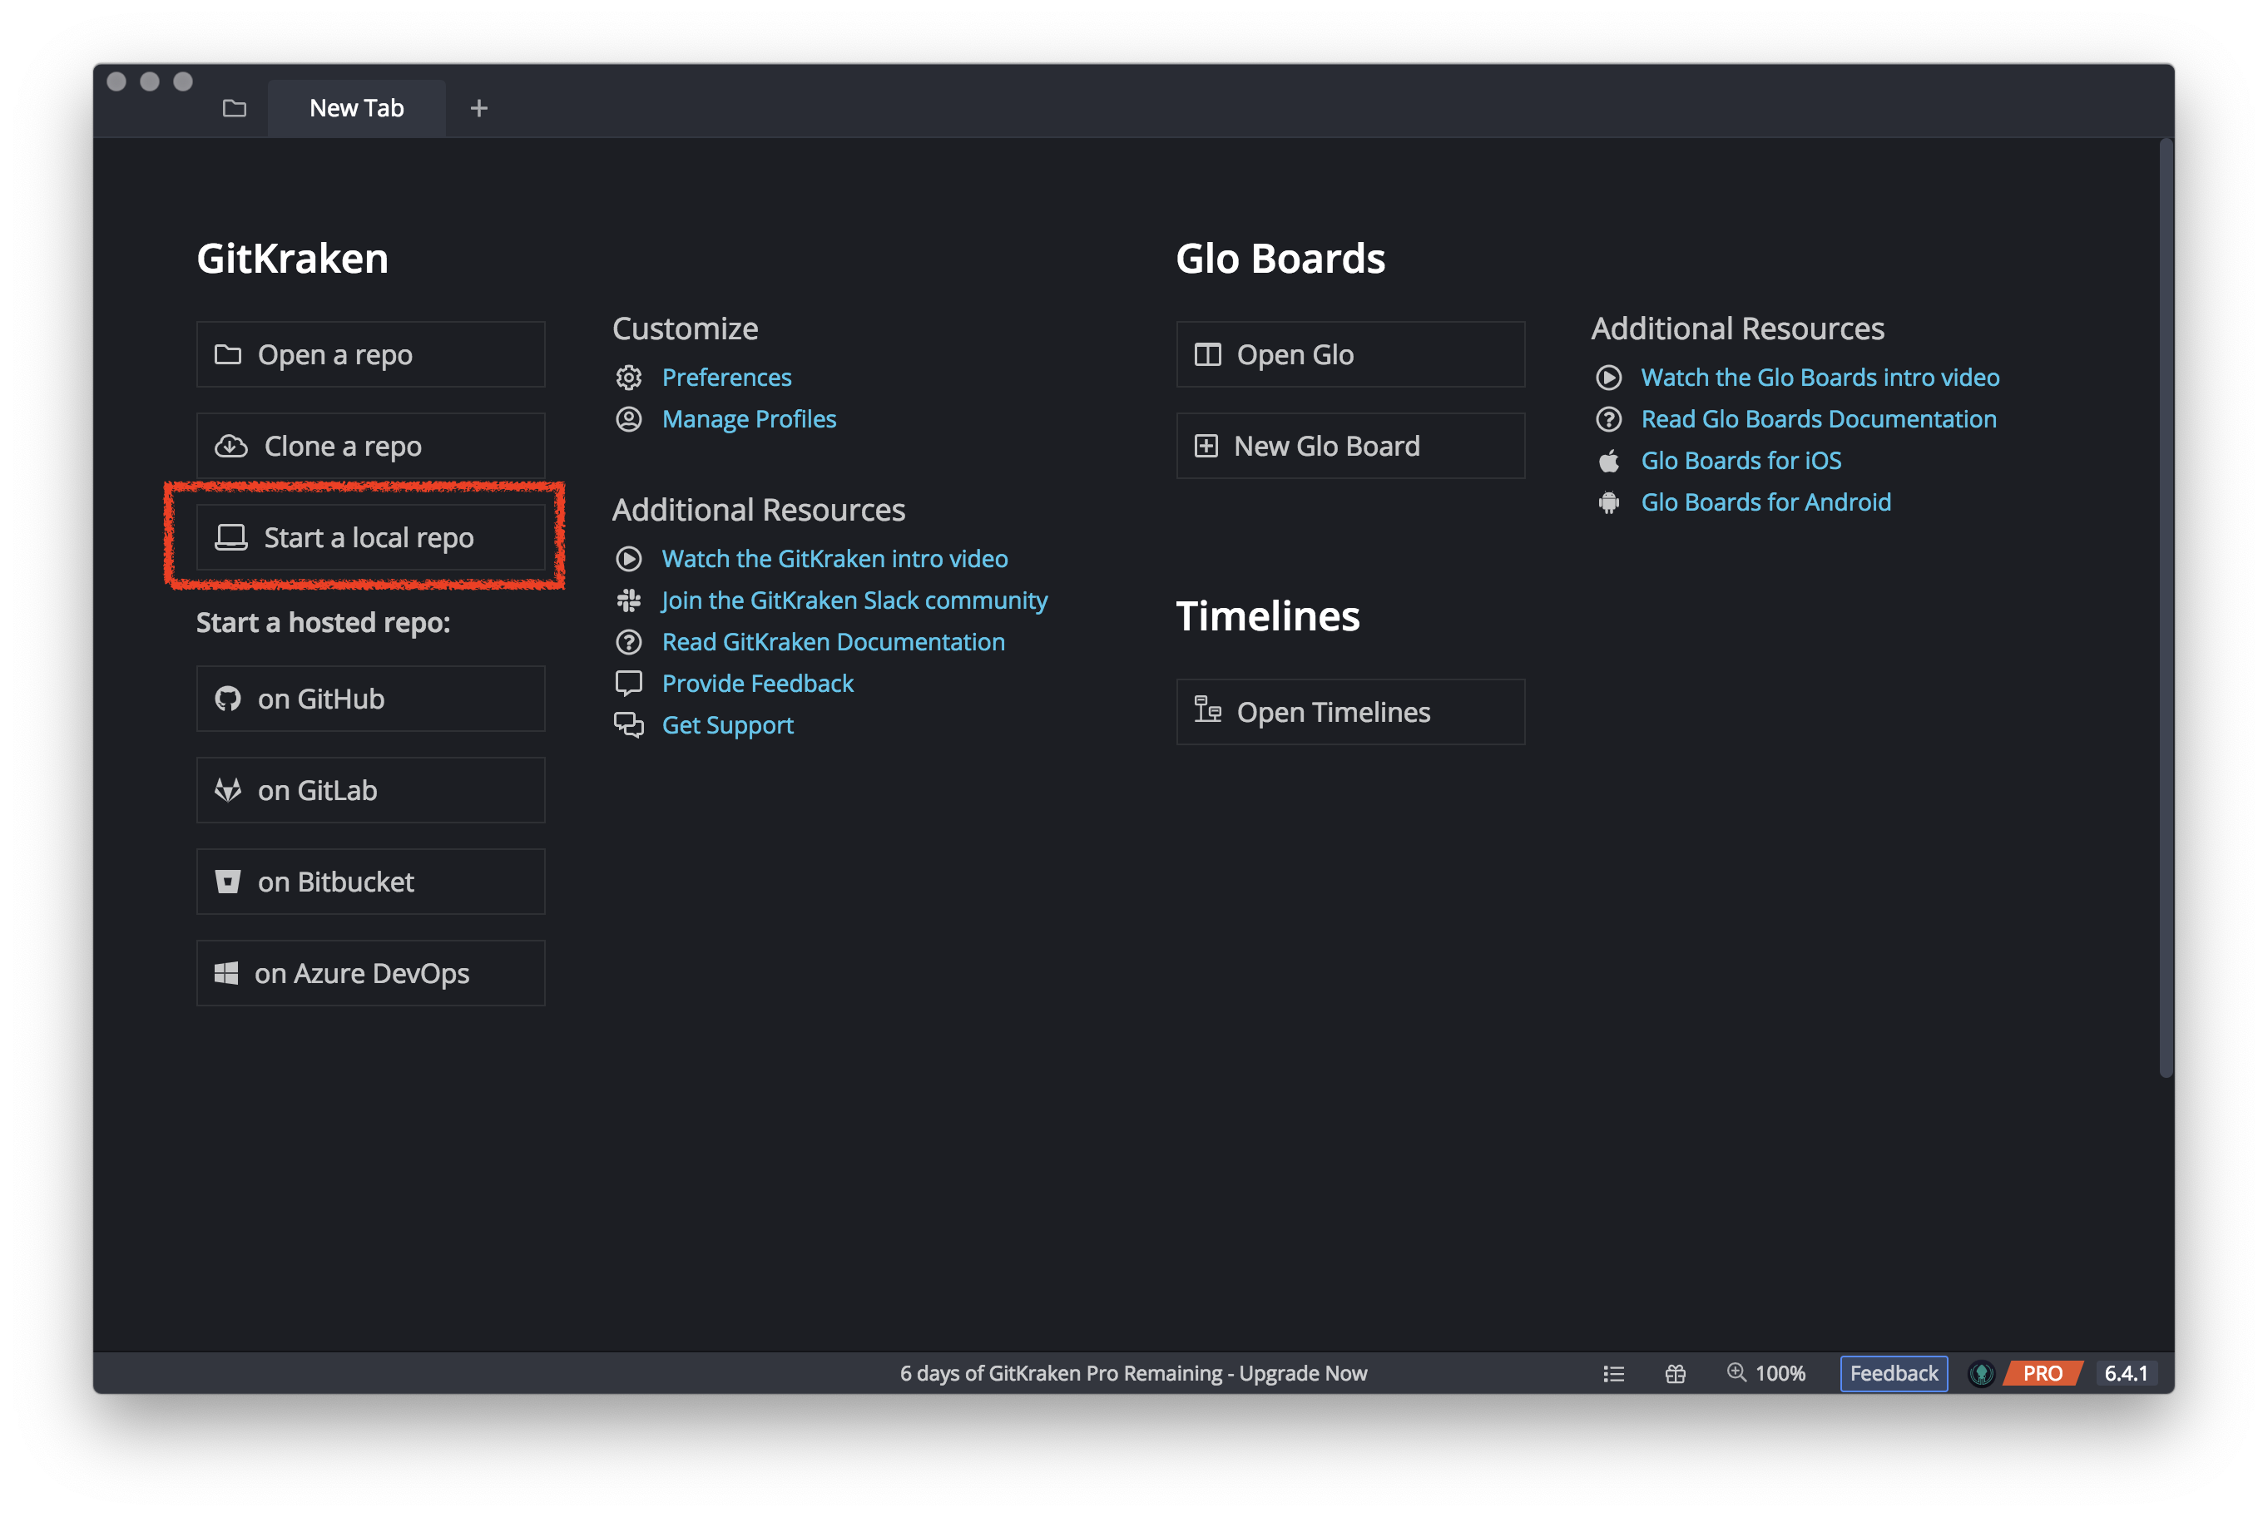Click the PRO badge in status bar
The width and height of the screenshot is (2268, 1517).
click(2043, 1373)
